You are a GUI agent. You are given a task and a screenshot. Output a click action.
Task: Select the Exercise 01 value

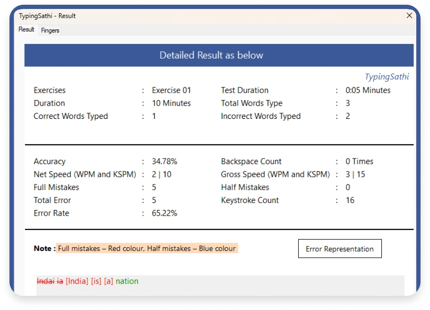tap(171, 90)
